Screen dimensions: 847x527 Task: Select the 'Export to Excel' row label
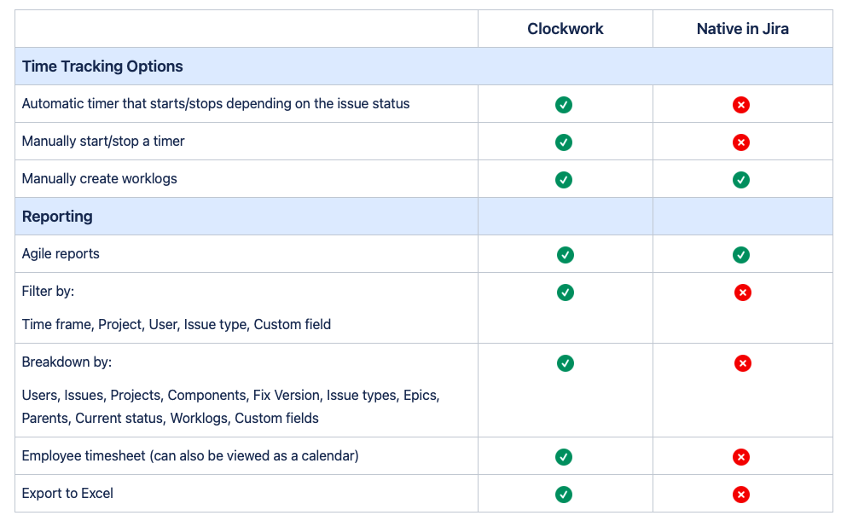[67, 494]
